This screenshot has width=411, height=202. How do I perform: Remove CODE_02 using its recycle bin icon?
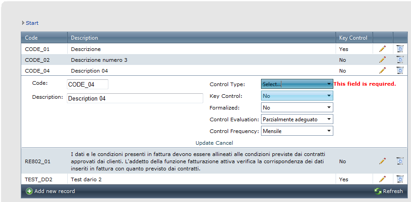[x=400, y=60]
